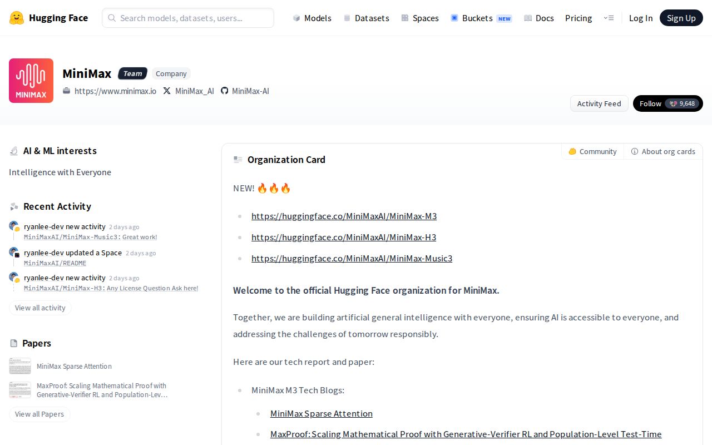Click the Datasets icon in navbar

[347, 18]
